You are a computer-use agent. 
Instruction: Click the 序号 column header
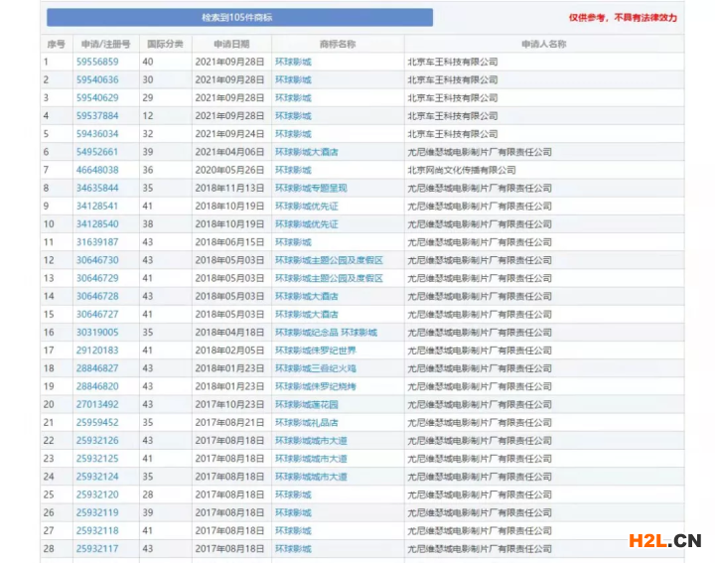coord(56,45)
